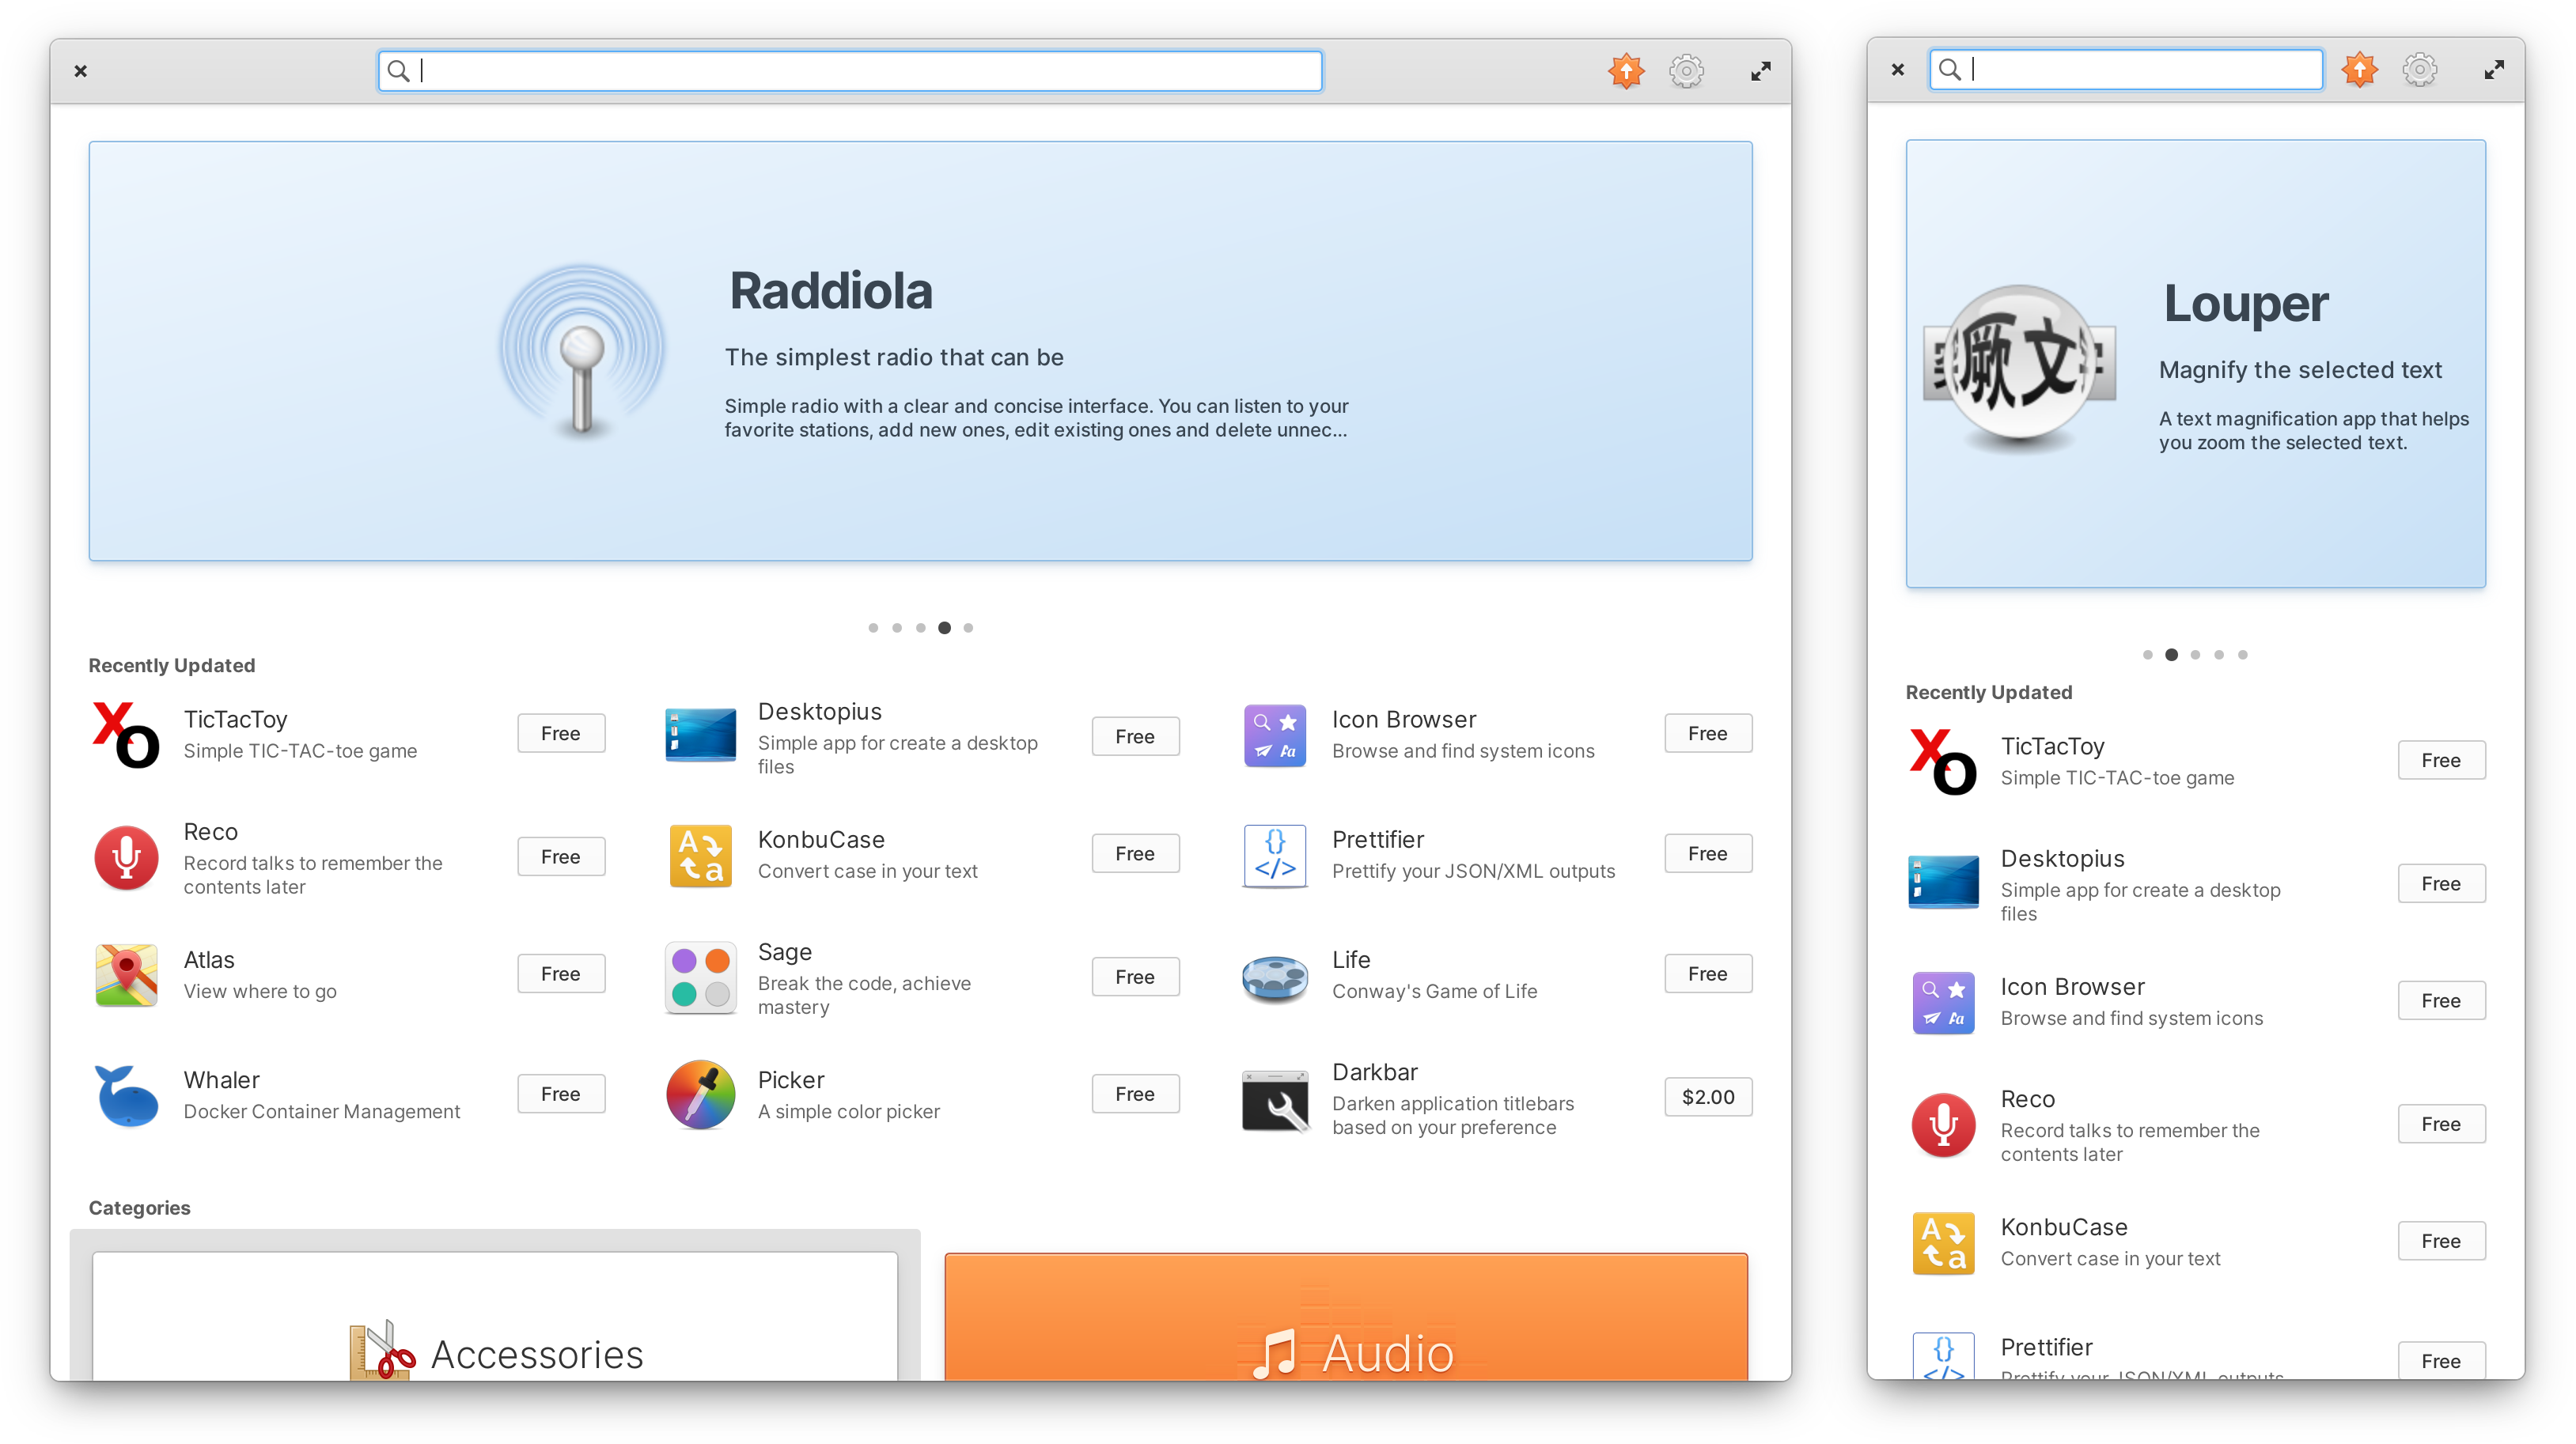2576x1444 pixels.
Task: Click Free button for Whaler
Action: (x=559, y=1094)
